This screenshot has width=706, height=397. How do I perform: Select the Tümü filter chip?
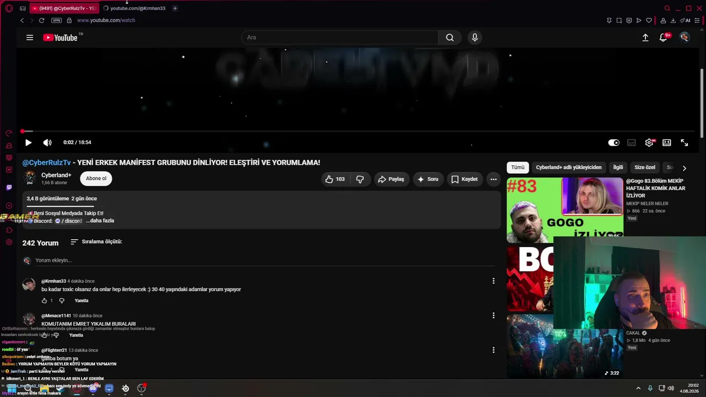(518, 167)
